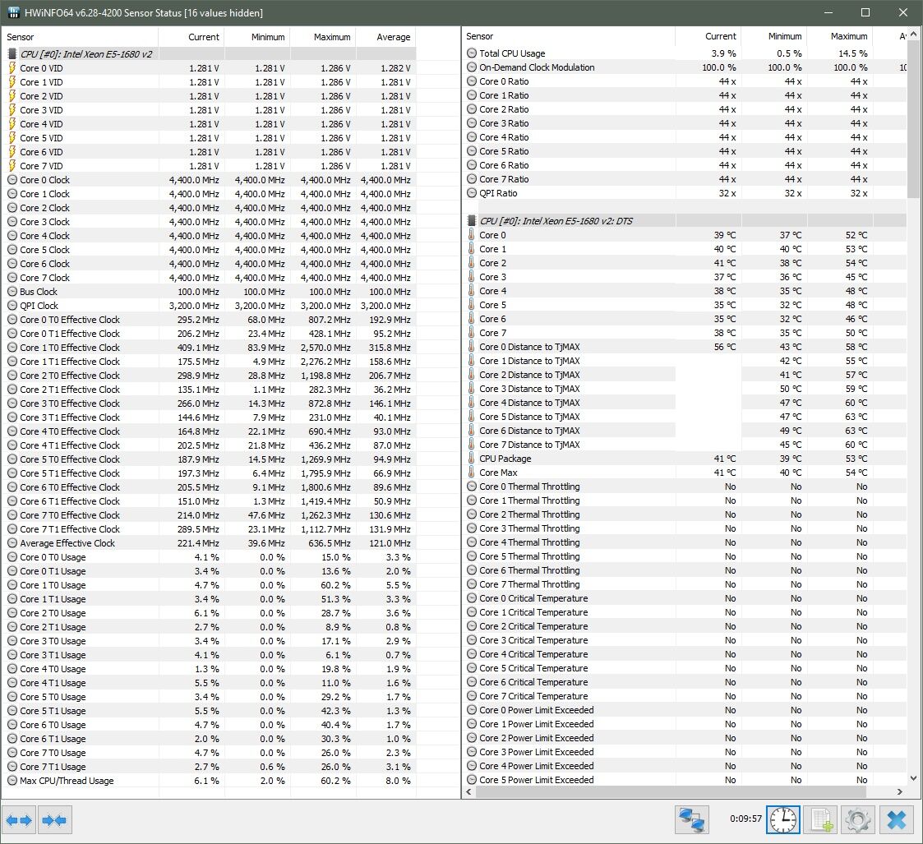Select the Core 7 Critical Temperature row

[x=684, y=696]
